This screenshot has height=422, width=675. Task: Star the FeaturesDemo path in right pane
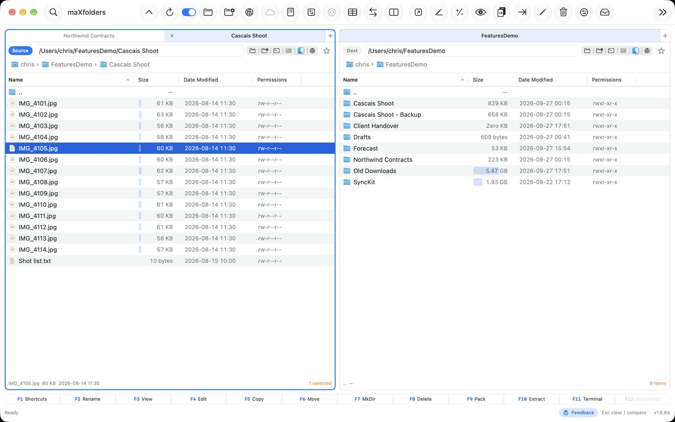(x=661, y=51)
